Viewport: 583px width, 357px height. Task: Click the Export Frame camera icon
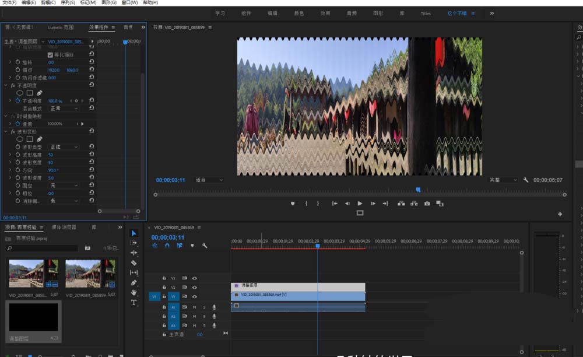(427, 204)
